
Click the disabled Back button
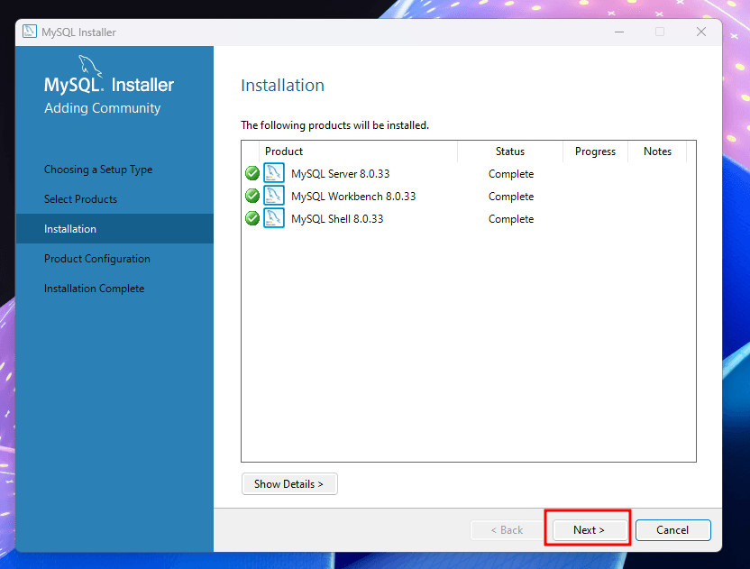507,529
